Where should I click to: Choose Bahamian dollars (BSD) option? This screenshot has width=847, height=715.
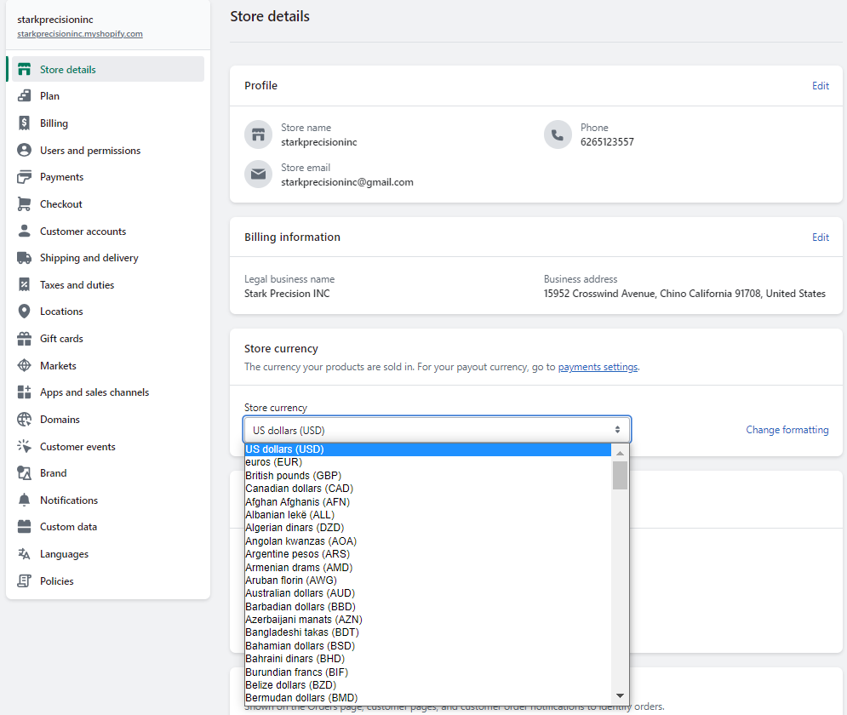point(428,645)
